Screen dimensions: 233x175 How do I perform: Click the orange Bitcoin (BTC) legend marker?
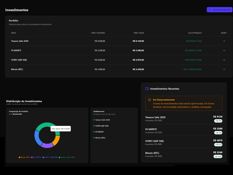pyautogui.click(x=20, y=157)
